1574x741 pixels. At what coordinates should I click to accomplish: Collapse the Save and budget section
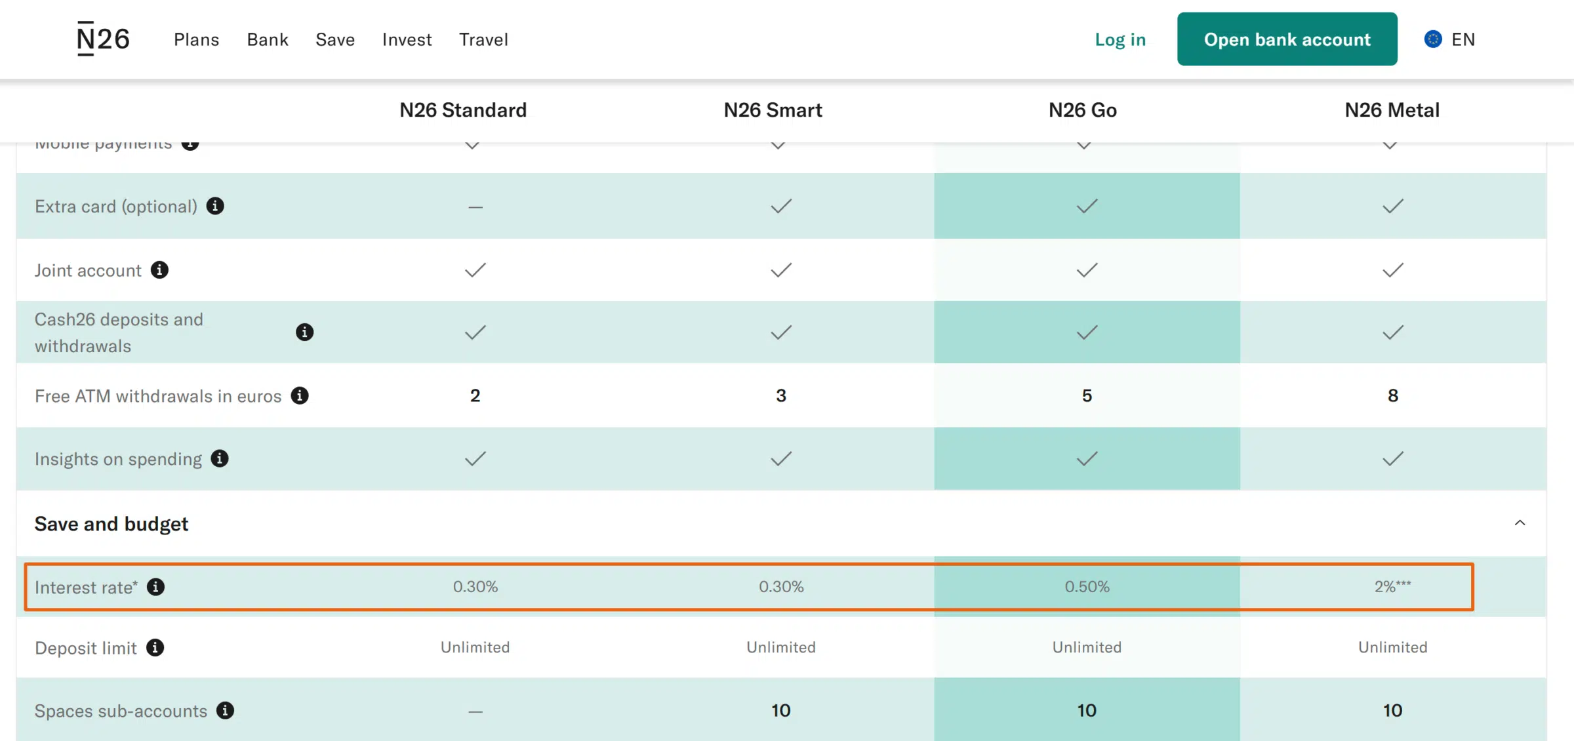pos(1520,523)
